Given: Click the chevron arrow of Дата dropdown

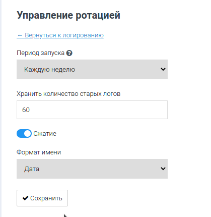Looking at the screenshot, I should [163, 169].
